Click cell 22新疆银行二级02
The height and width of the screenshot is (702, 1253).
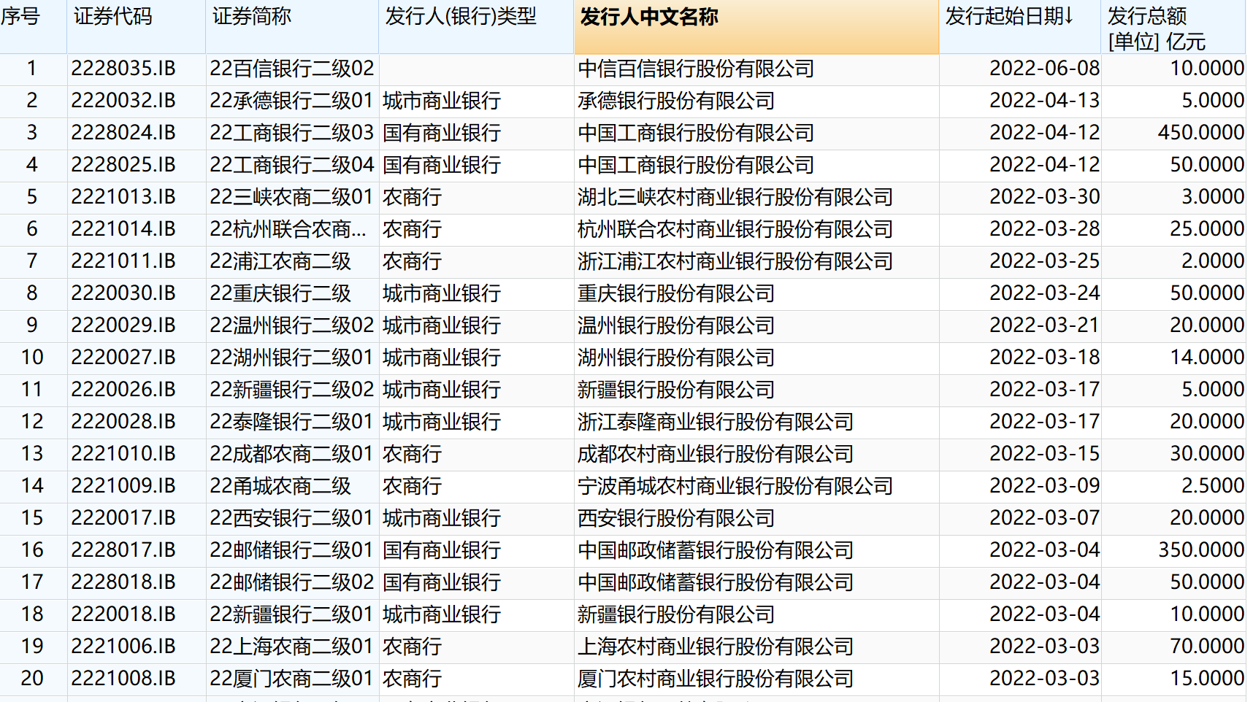291,390
